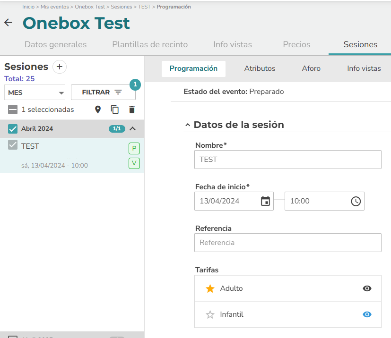
Task: Select the Sesiones tab
Action: (x=360, y=44)
